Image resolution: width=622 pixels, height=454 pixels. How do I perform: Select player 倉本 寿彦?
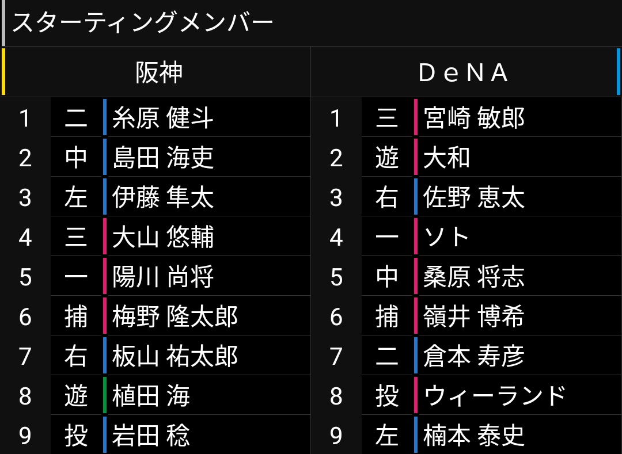pos(474,356)
